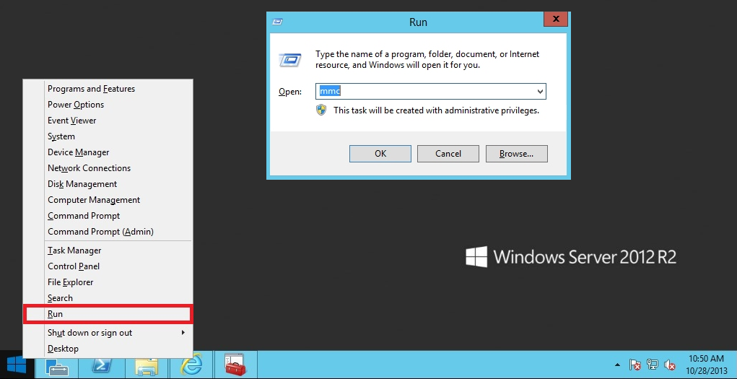The width and height of the screenshot is (737, 379).
Task: Click the Browse... button
Action: point(516,154)
